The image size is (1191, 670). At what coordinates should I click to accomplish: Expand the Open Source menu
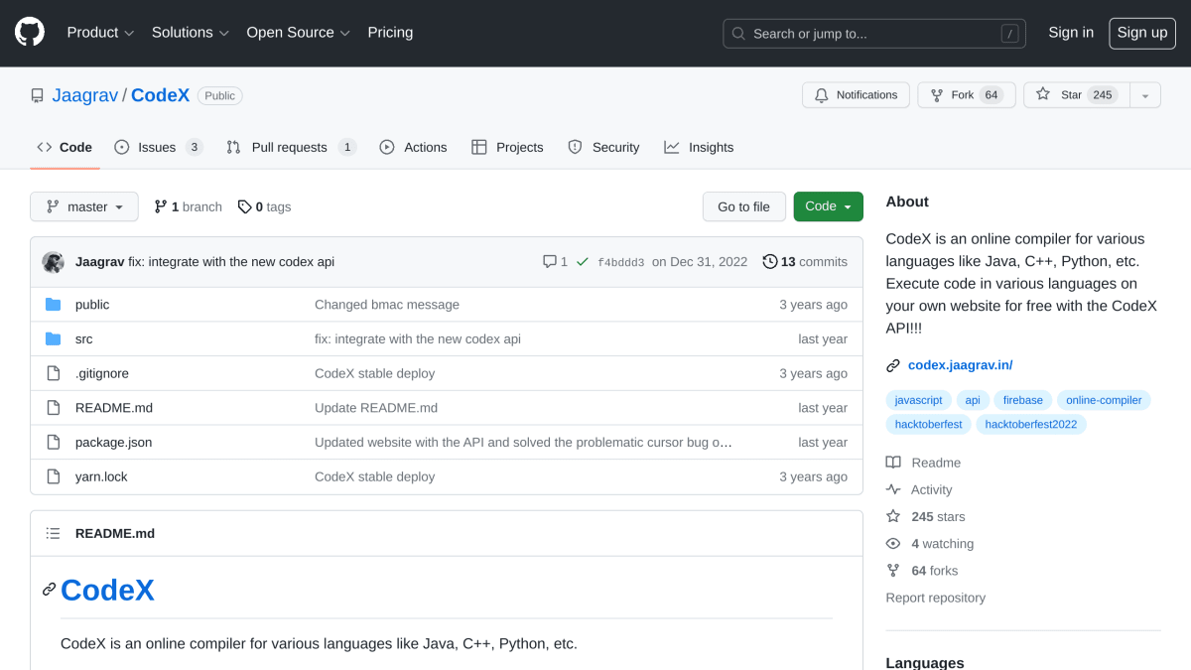click(x=299, y=33)
